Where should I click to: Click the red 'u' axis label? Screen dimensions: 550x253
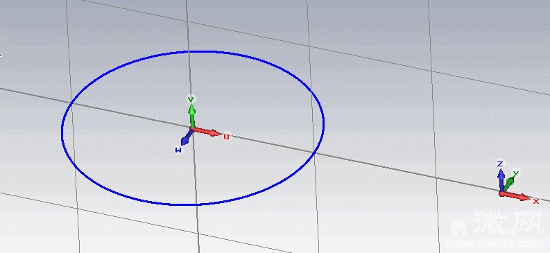(227, 137)
